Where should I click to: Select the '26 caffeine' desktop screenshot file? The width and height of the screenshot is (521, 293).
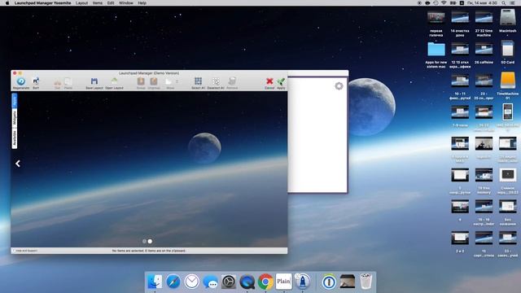tap(484, 49)
